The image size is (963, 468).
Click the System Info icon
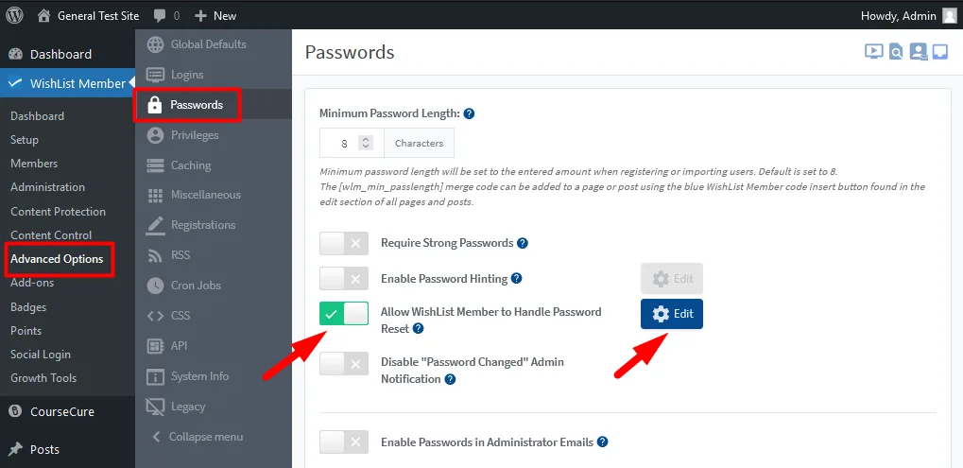pyautogui.click(x=155, y=376)
